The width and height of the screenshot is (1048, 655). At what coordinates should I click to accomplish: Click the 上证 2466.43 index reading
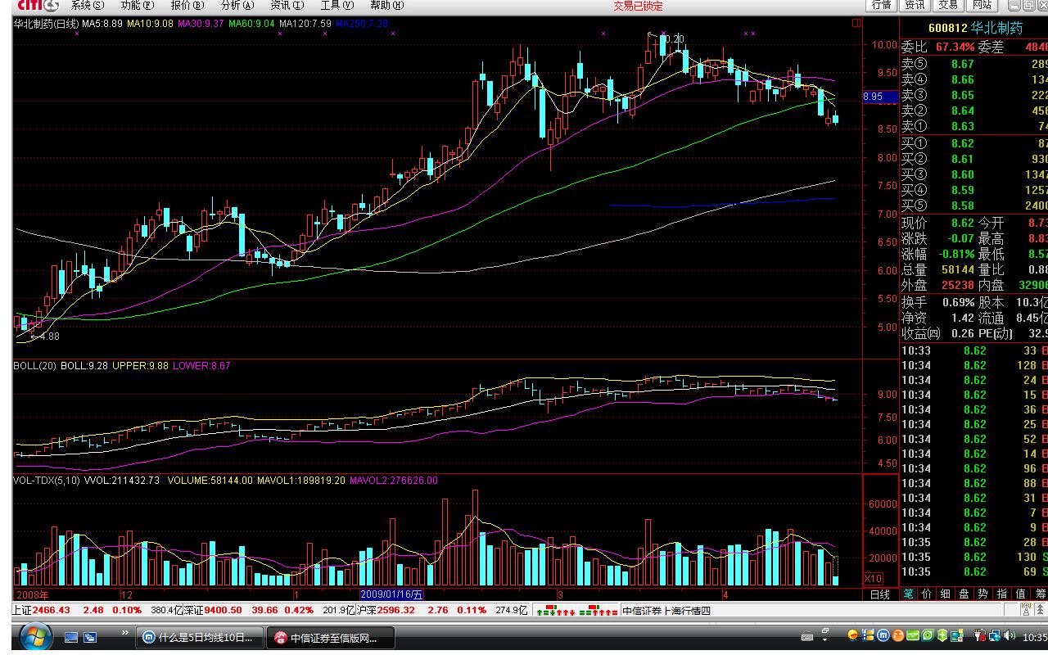point(42,610)
